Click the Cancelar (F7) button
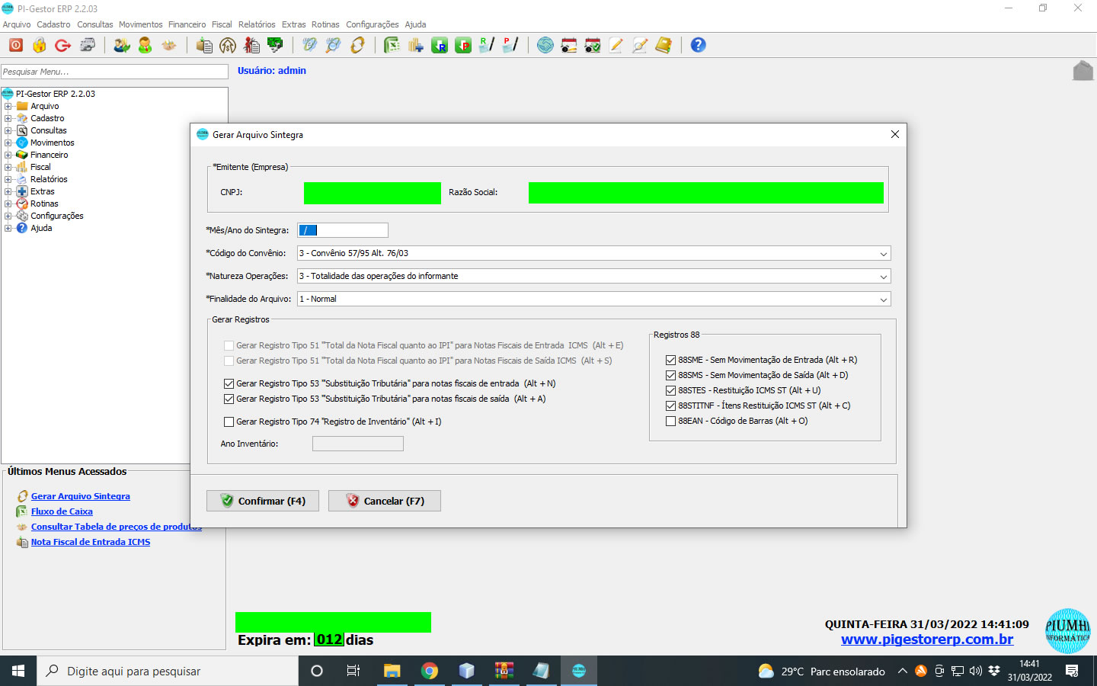1097x686 pixels. point(385,501)
